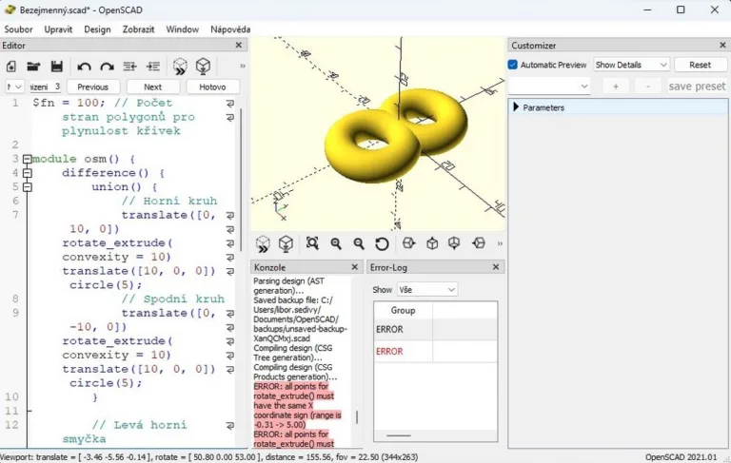Click the Previous search button

(x=92, y=87)
